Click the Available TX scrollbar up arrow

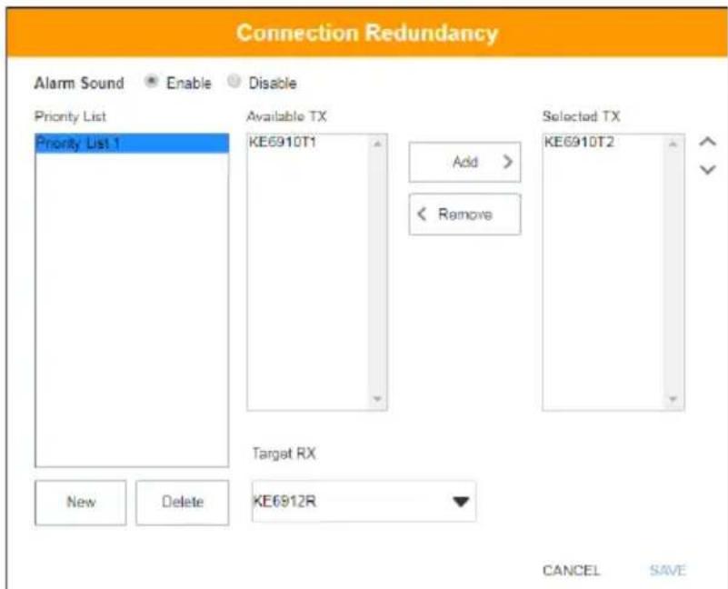pyautogui.click(x=377, y=144)
